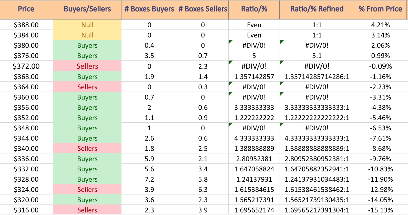Click the 1:1 refined cell in $384.00 row

pos(317,35)
